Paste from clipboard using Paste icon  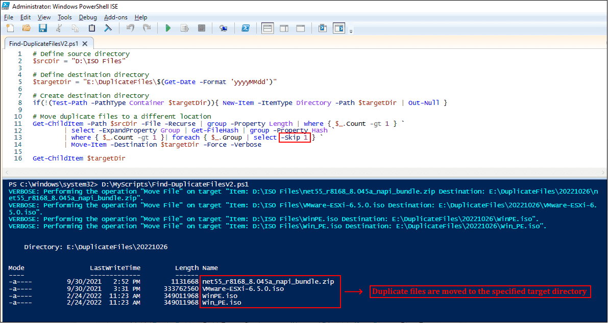coord(92,28)
